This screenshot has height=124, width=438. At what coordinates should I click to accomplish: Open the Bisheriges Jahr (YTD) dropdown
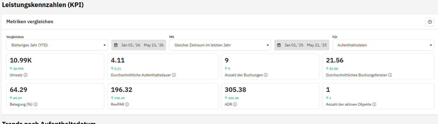[x=57, y=45]
